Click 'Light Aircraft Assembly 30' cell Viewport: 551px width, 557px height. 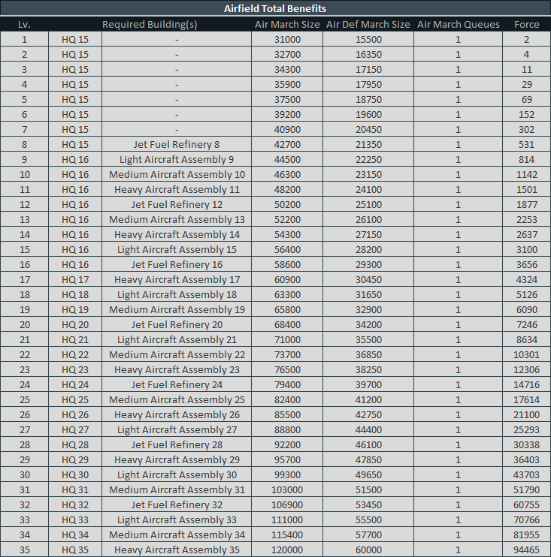point(177,474)
